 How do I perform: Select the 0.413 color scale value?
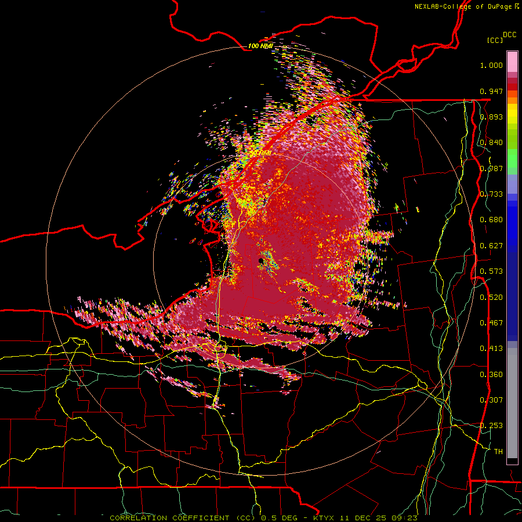491,348
